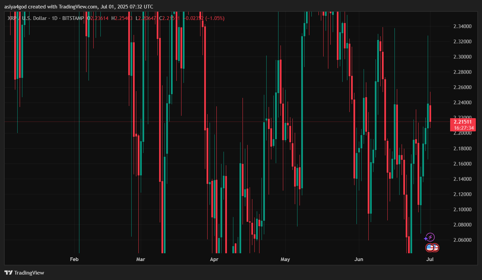Click the 2.34000 price axis label
This screenshot has height=280, width=482.
(462, 26)
